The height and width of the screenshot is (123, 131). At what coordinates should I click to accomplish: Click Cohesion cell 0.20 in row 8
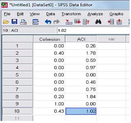click(49, 97)
